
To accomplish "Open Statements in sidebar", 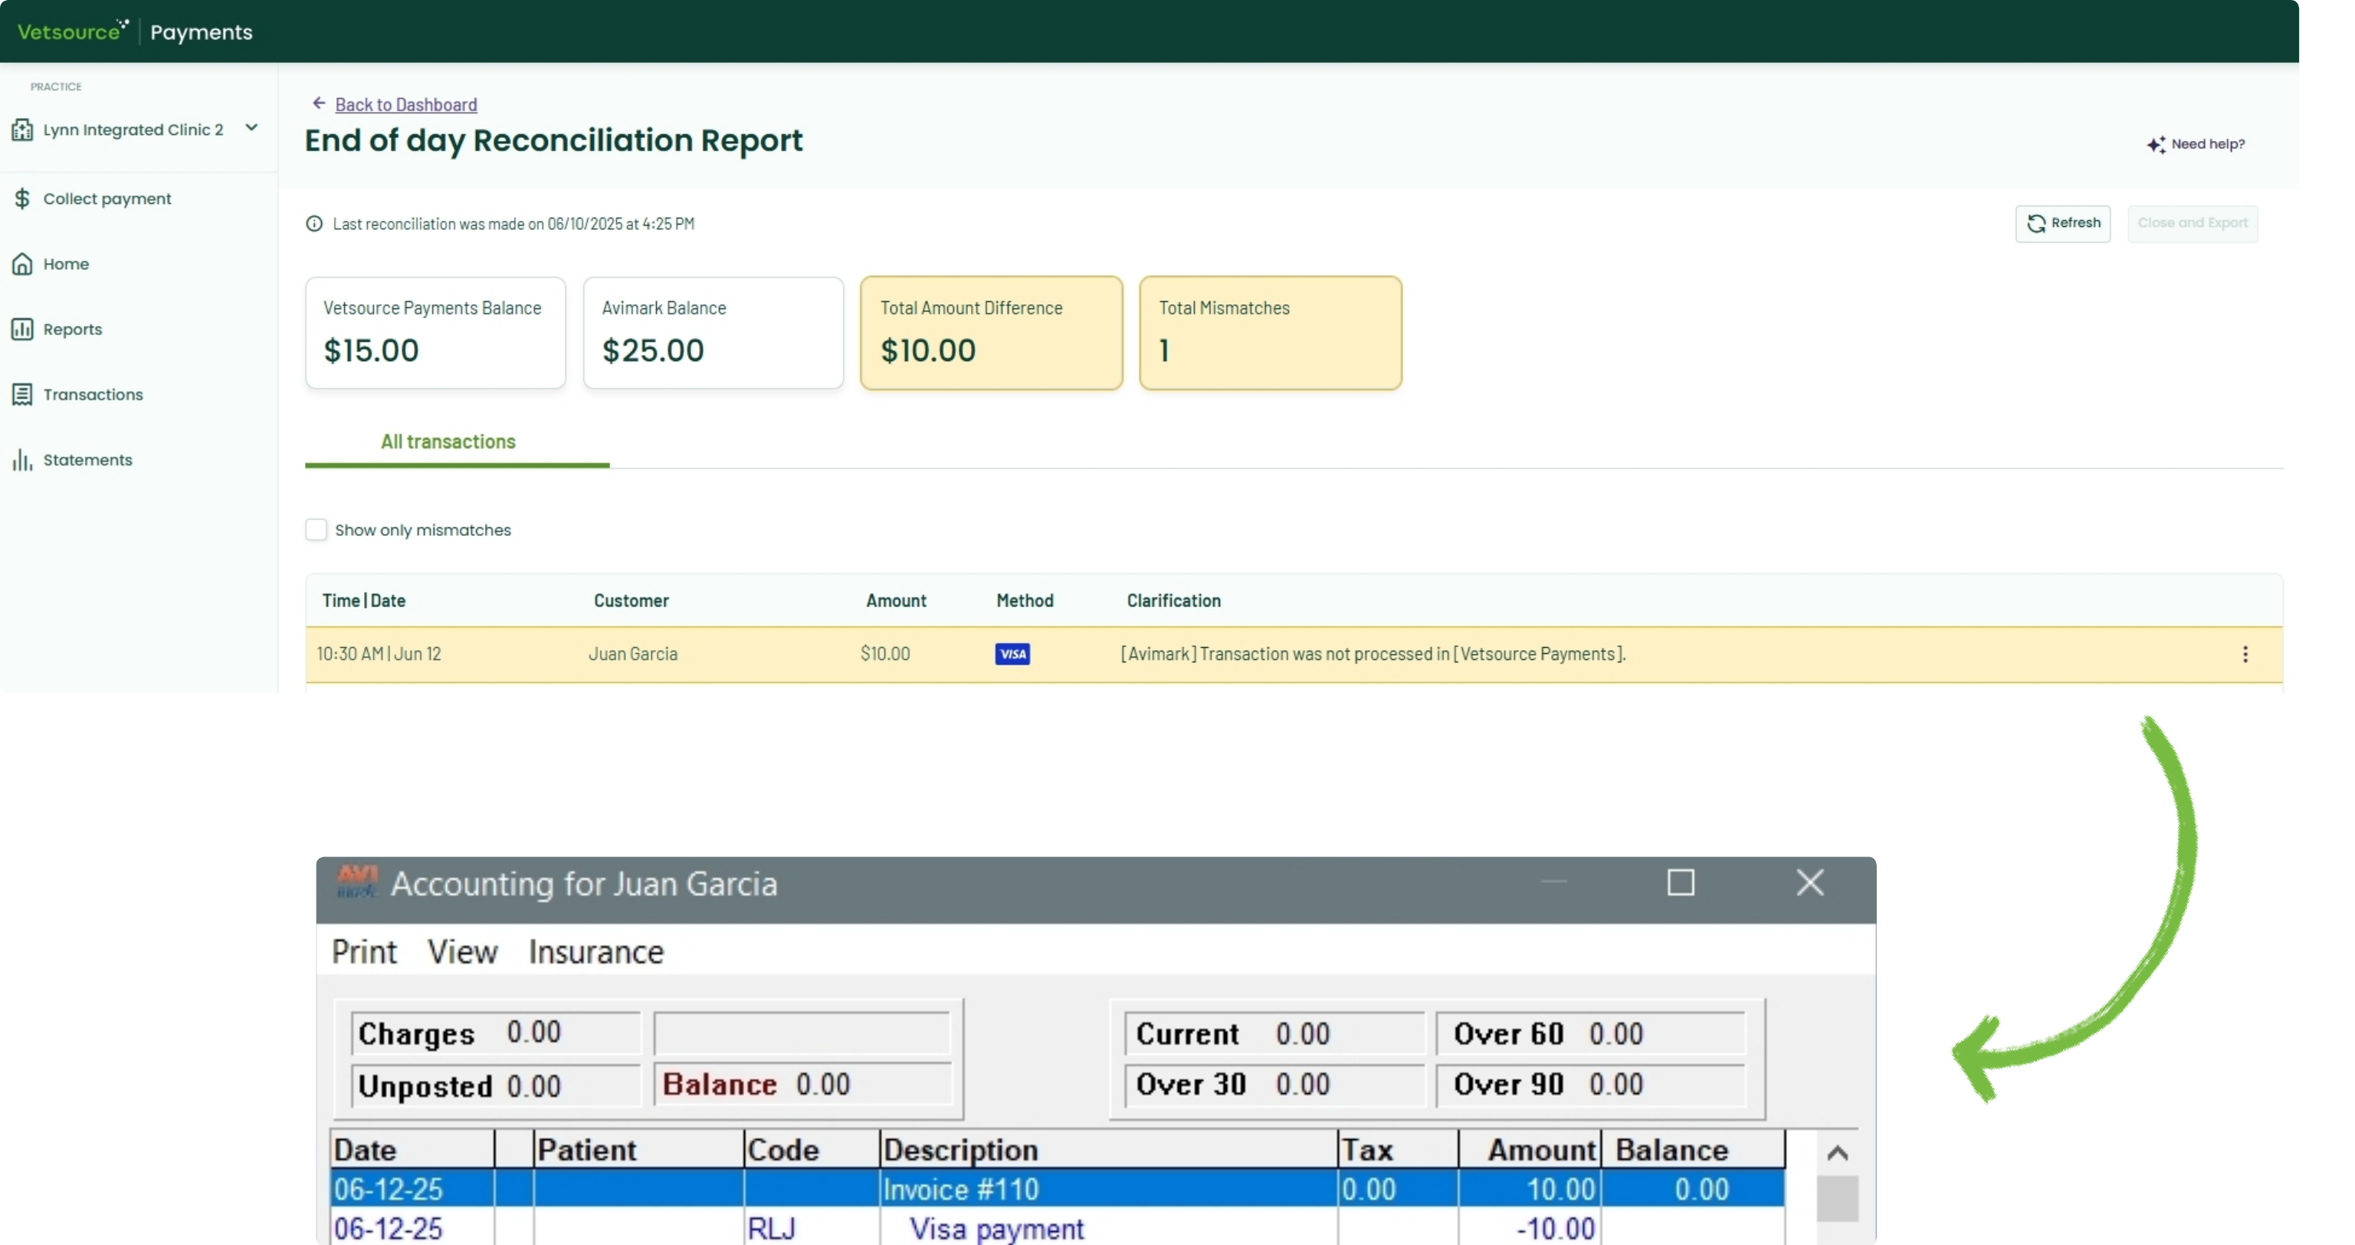I will [88, 460].
